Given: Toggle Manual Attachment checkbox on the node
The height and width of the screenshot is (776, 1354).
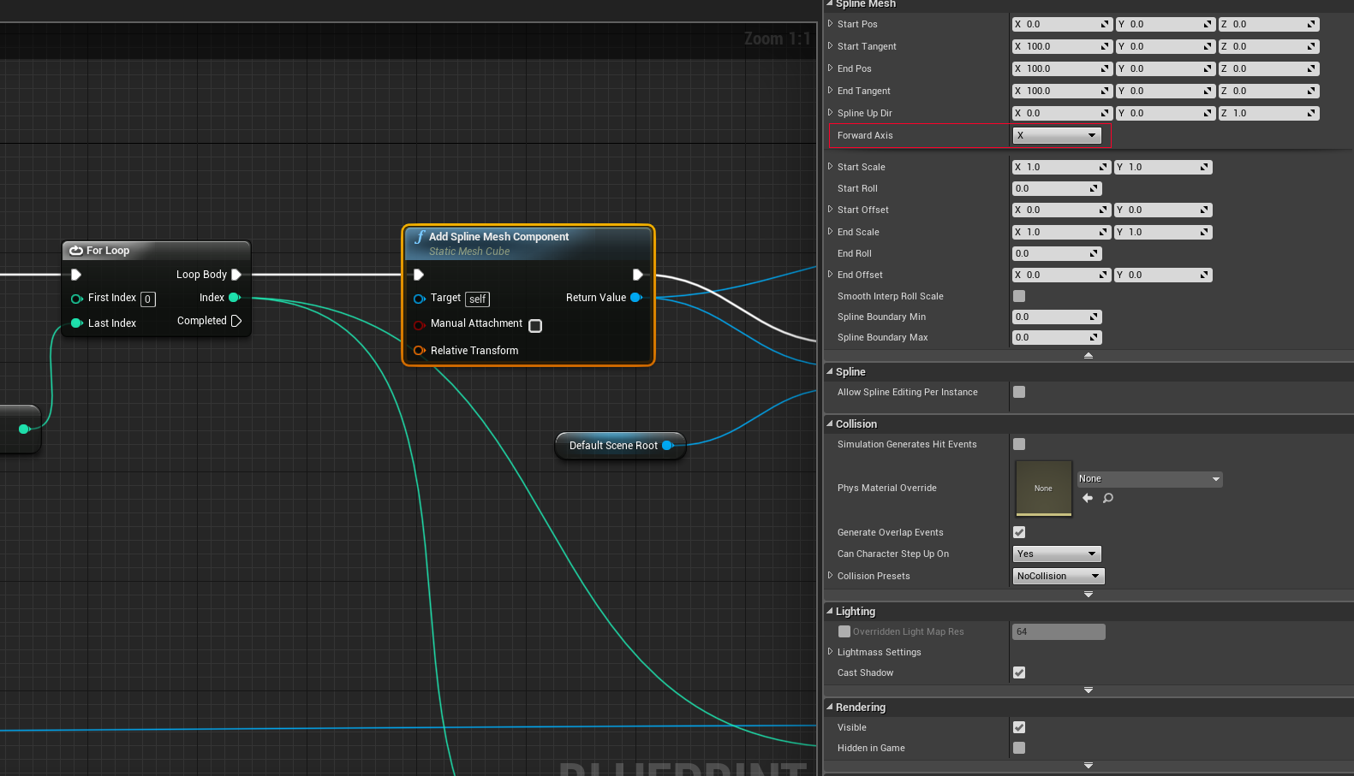Looking at the screenshot, I should click(535, 326).
